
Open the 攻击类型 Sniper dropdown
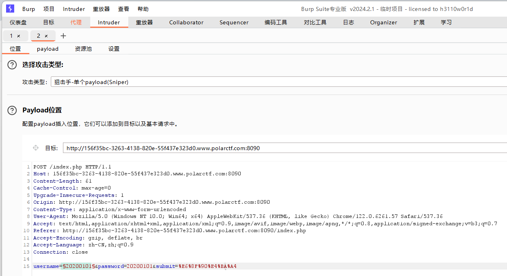[279, 82]
